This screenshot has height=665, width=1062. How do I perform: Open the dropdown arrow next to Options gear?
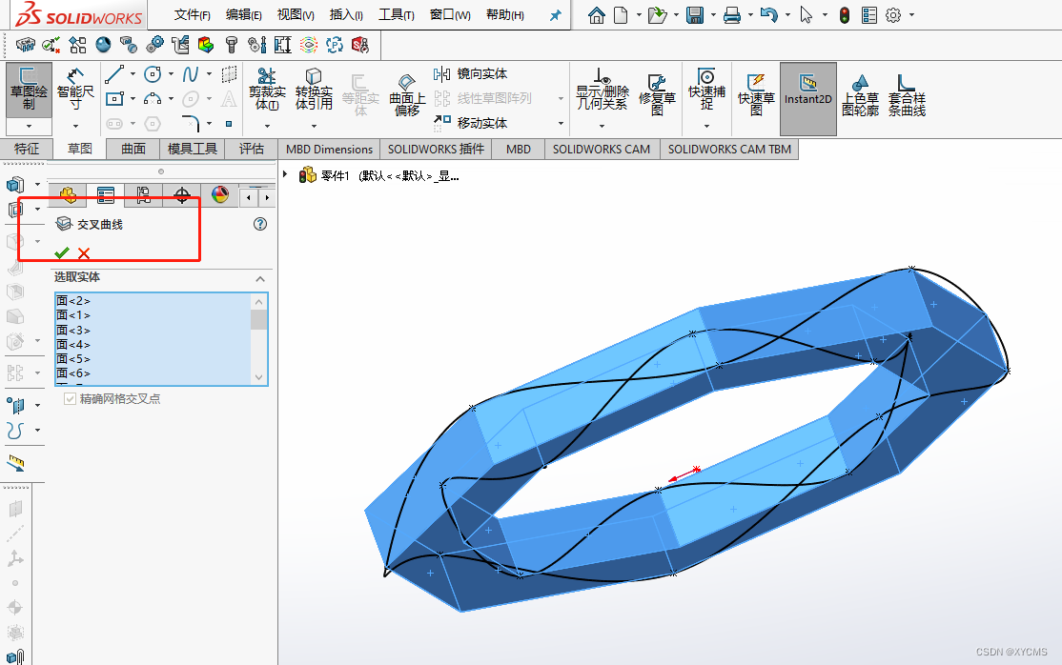911,15
